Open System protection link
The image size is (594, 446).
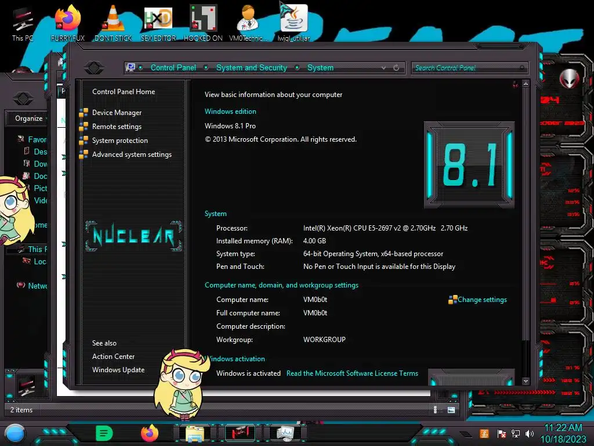coord(119,141)
